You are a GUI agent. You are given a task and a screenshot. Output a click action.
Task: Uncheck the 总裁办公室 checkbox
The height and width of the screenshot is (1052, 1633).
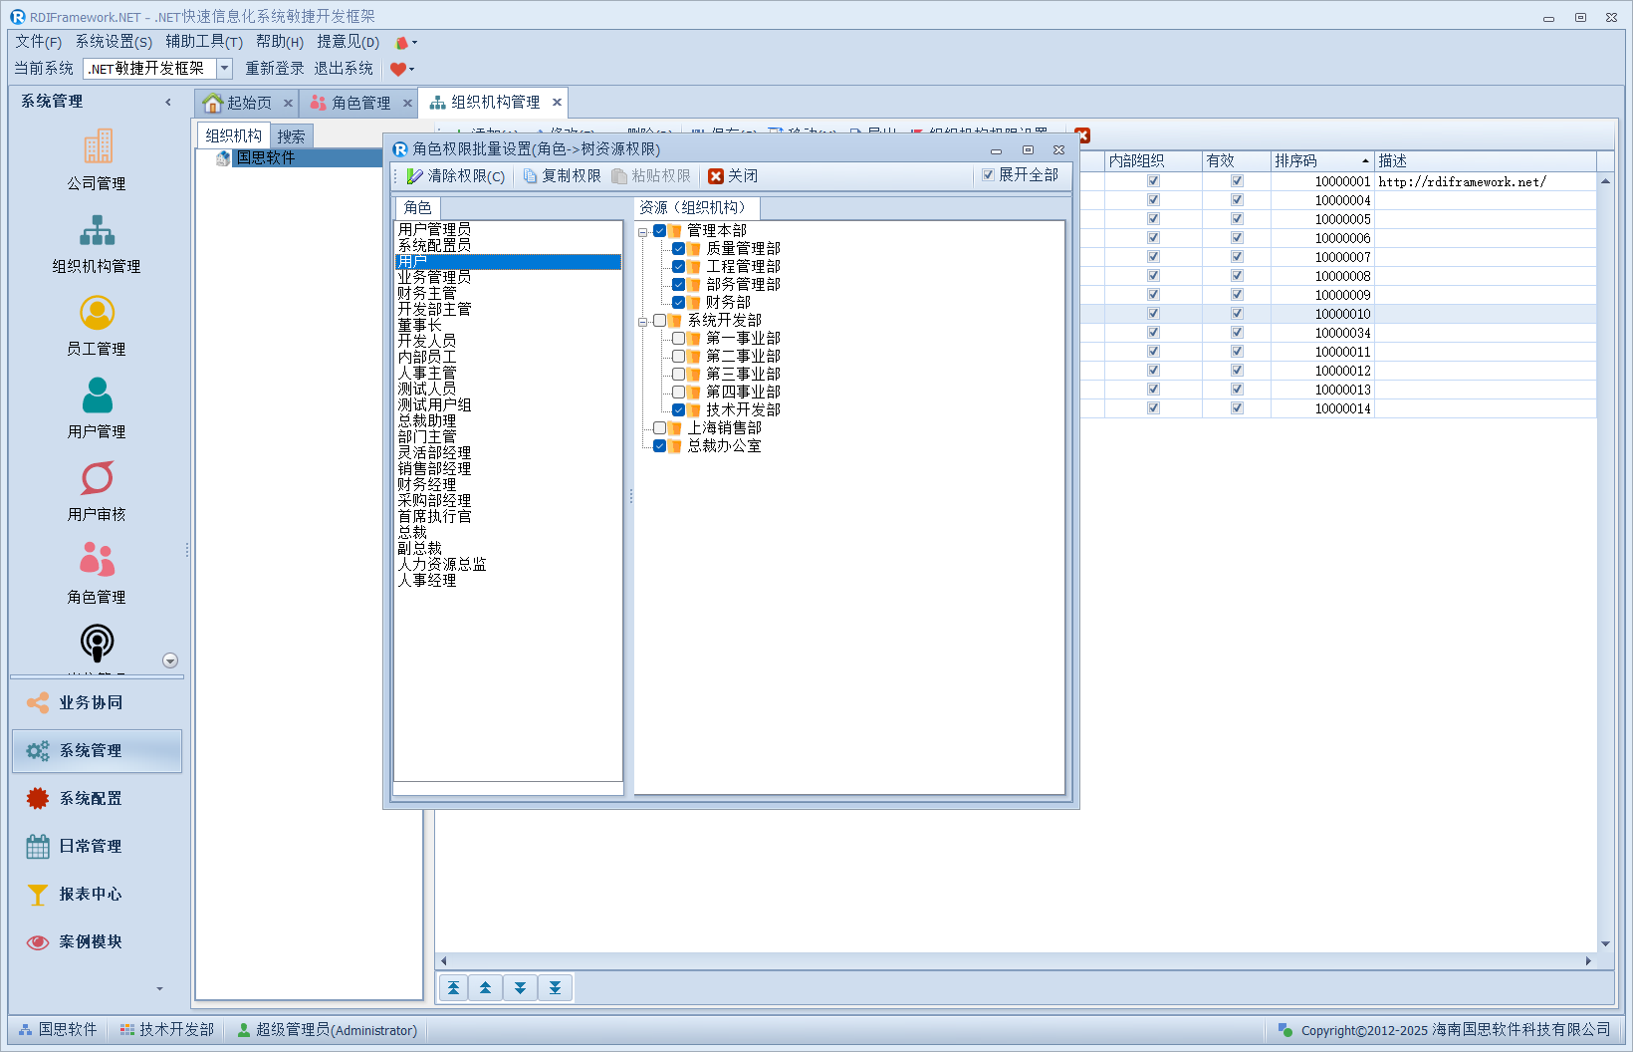(x=659, y=446)
